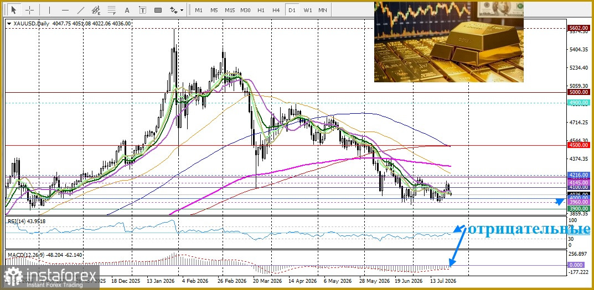Select the Cursor arrow tool
594x290 pixels.
14,10
